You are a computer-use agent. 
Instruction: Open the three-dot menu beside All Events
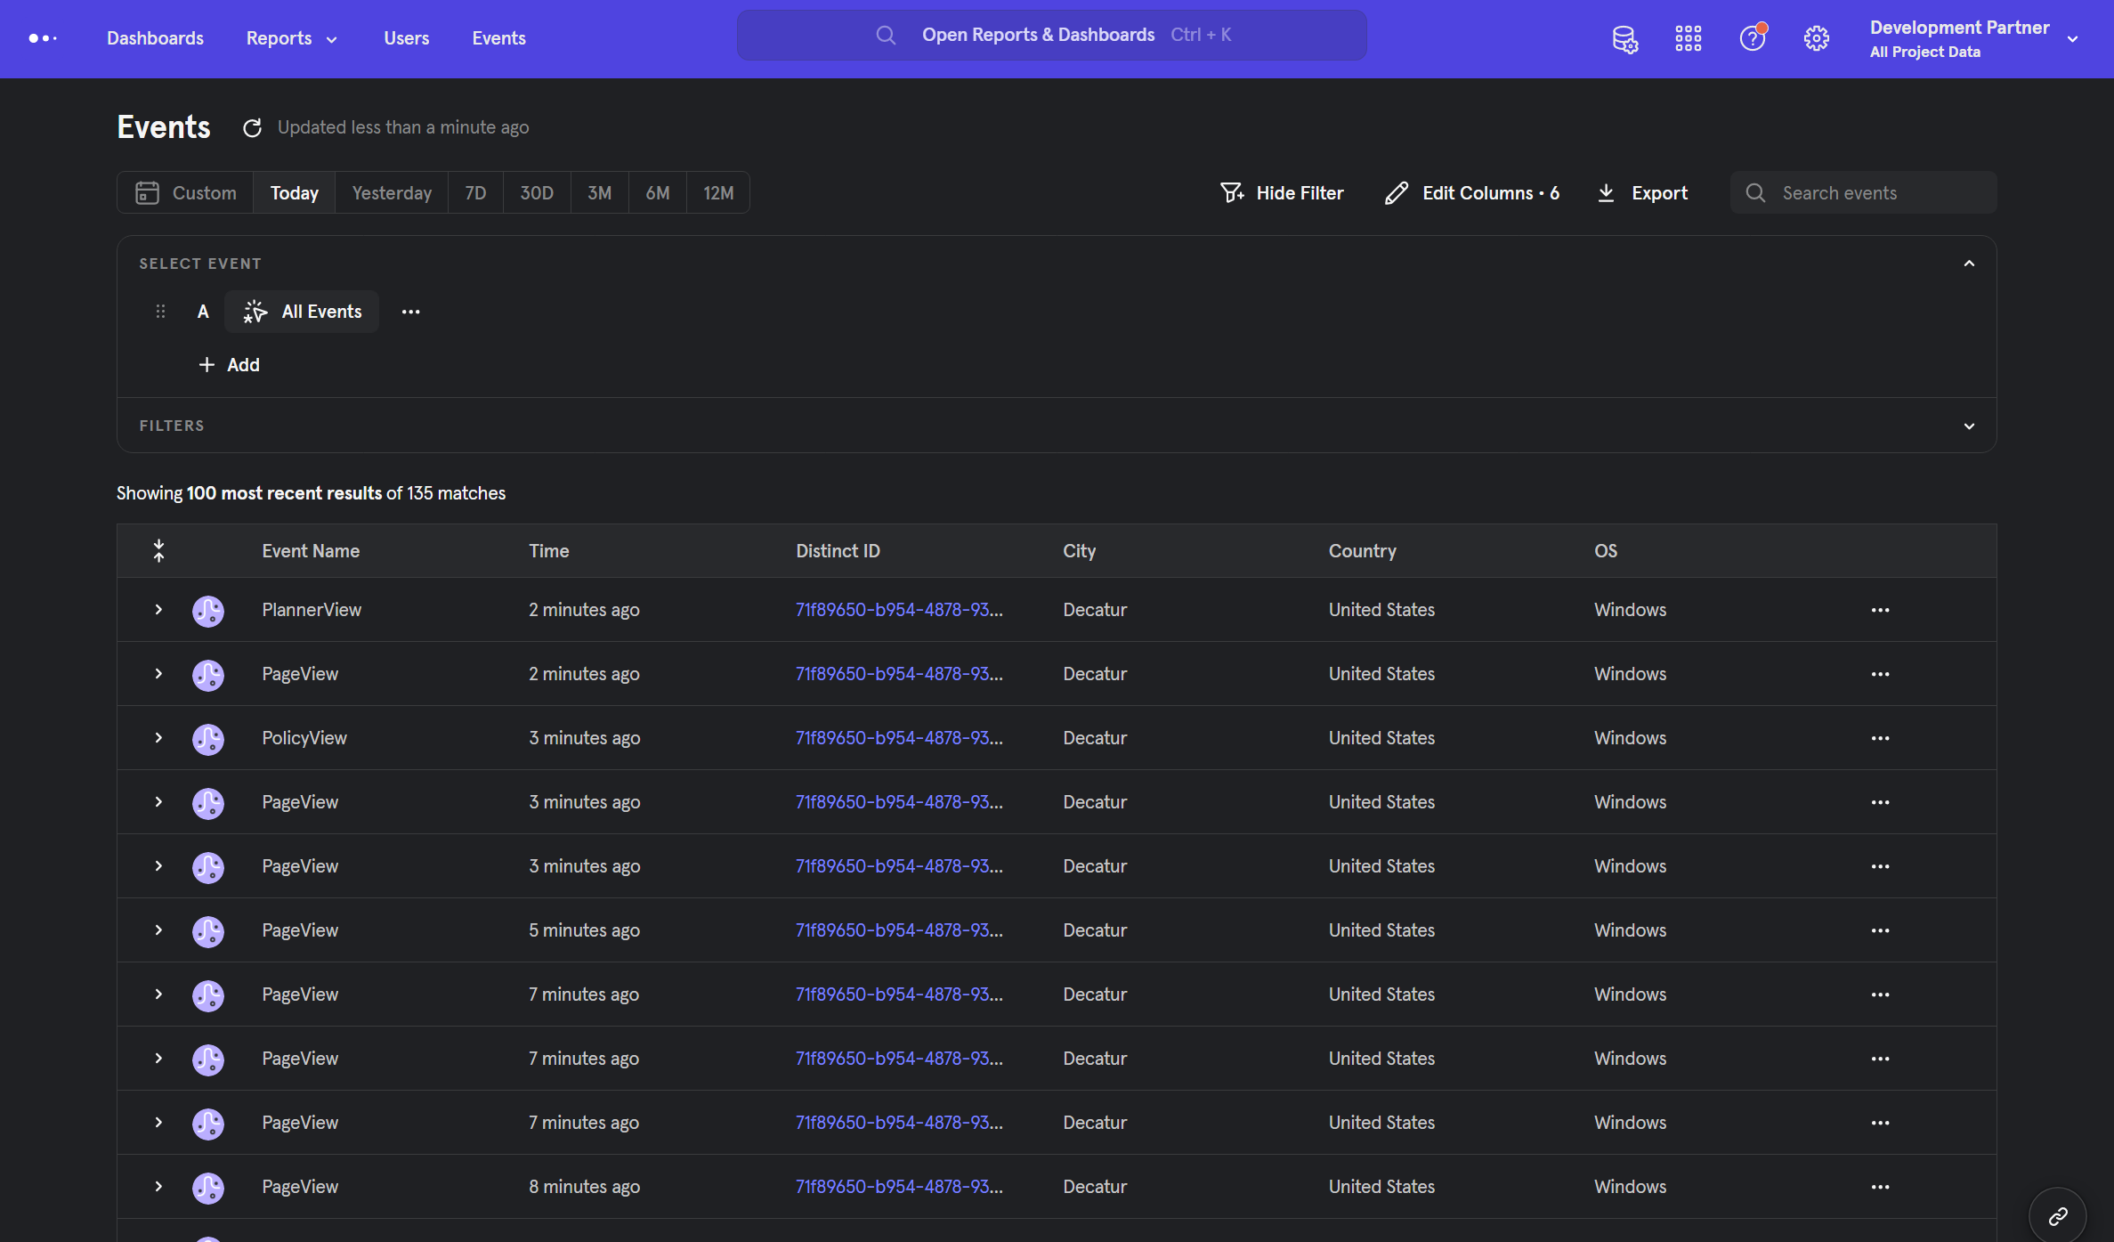(410, 312)
